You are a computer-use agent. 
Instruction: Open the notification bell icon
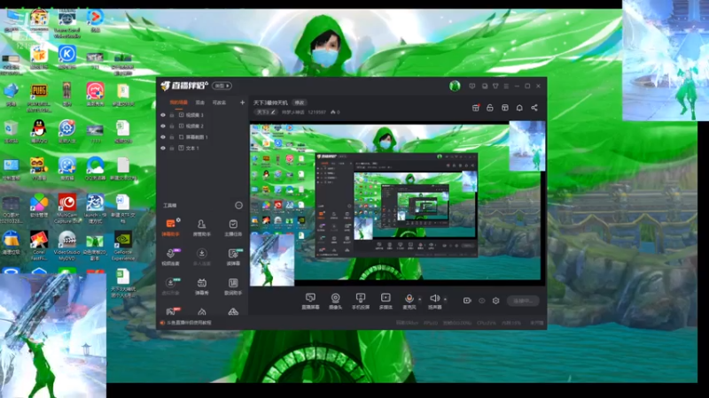[519, 107]
